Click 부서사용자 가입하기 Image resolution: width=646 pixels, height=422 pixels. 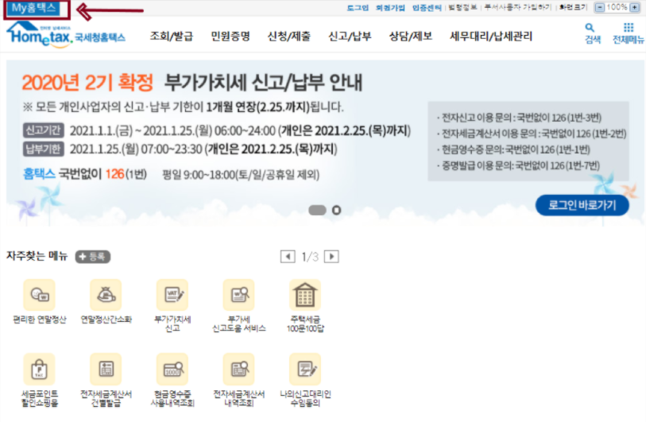(x=518, y=7)
